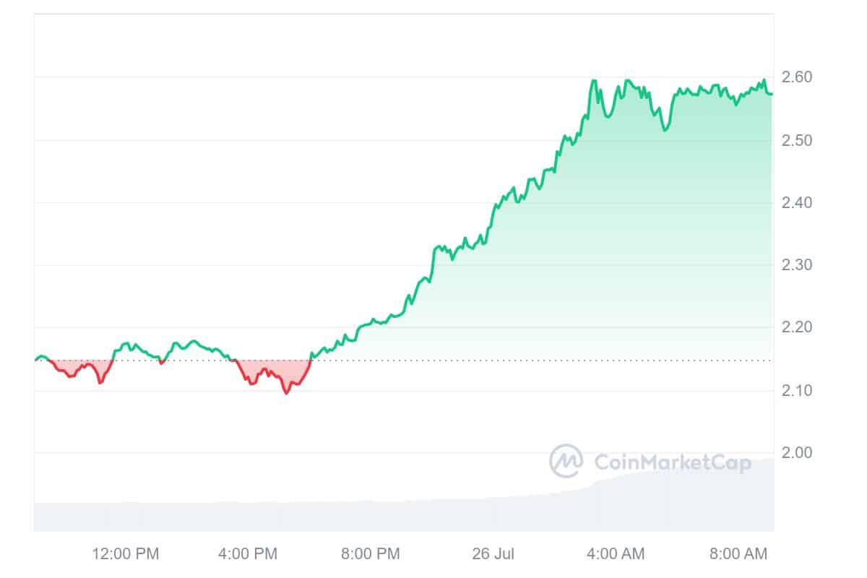Click the 2.00 price axis label
The width and height of the screenshot is (867, 578).
(798, 453)
